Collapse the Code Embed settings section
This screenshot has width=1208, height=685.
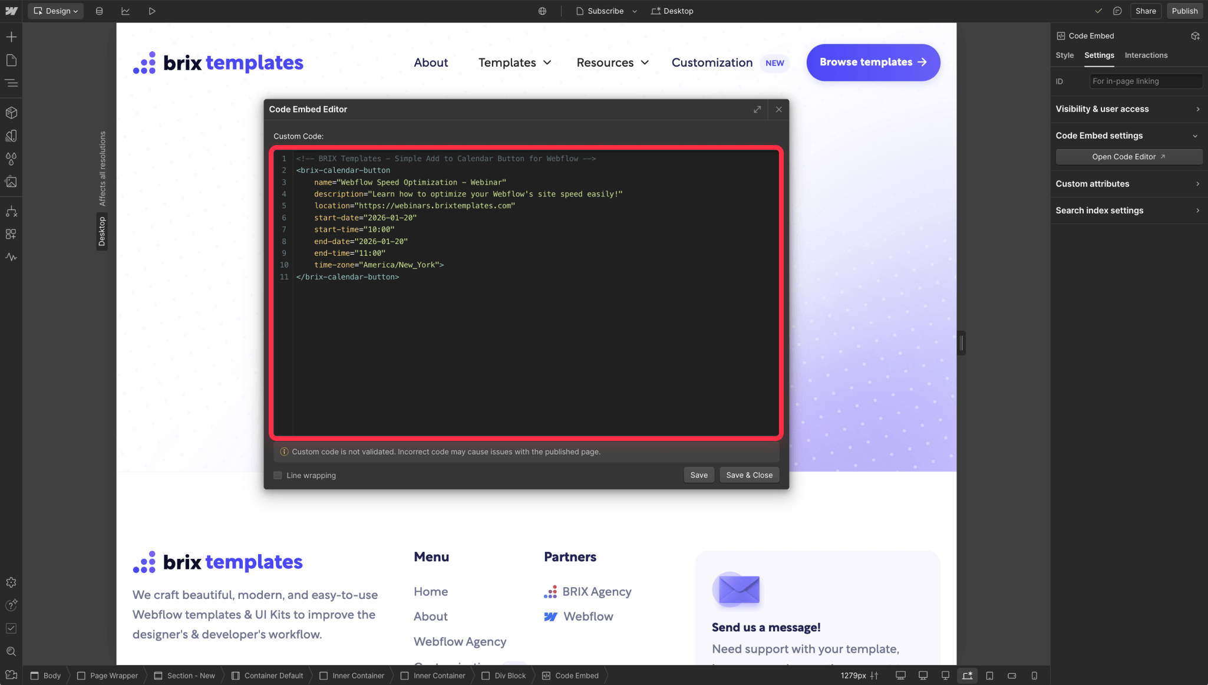click(1128, 136)
